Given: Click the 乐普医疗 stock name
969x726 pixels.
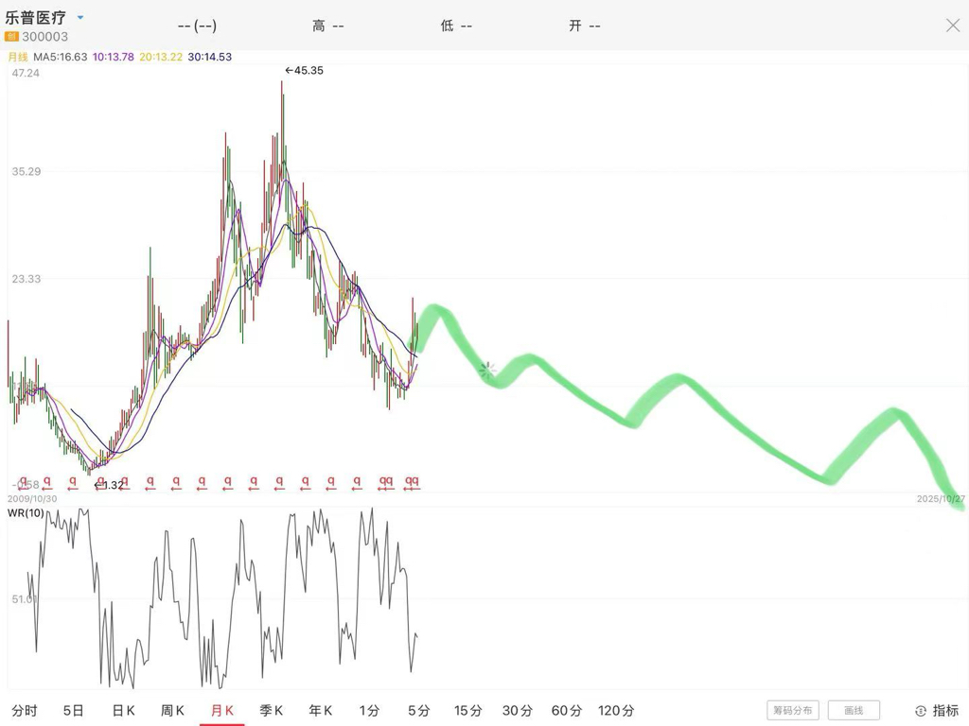Looking at the screenshot, I should [36, 17].
